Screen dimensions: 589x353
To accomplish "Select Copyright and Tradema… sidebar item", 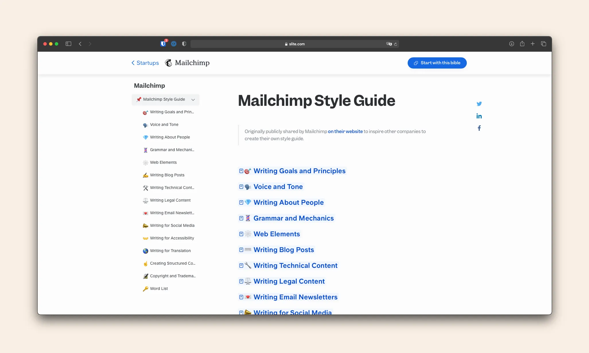I will (x=169, y=276).
